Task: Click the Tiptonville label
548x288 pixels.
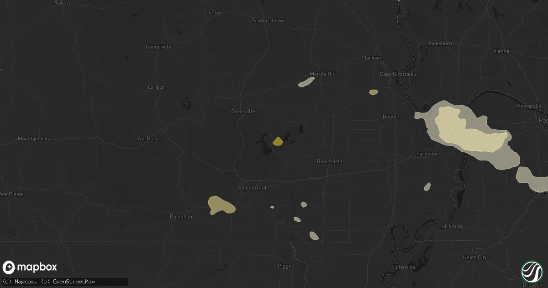Action: tap(403, 267)
